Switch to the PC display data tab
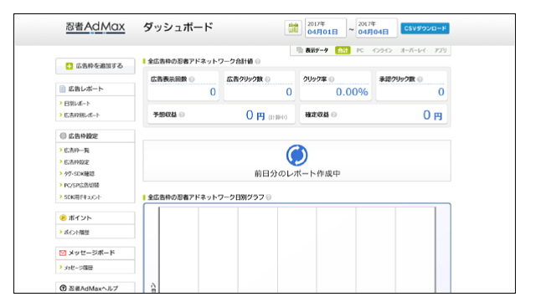The image size is (536, 307). coord(360,50)
